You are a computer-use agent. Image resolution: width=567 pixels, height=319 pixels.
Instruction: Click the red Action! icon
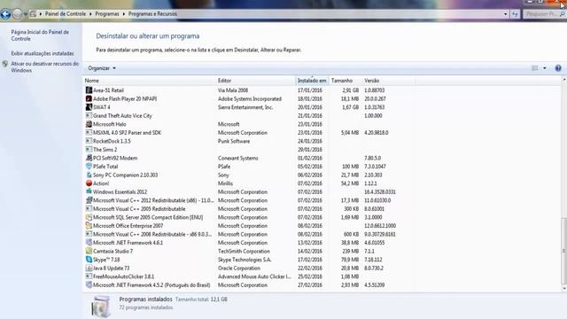point(89,183)
